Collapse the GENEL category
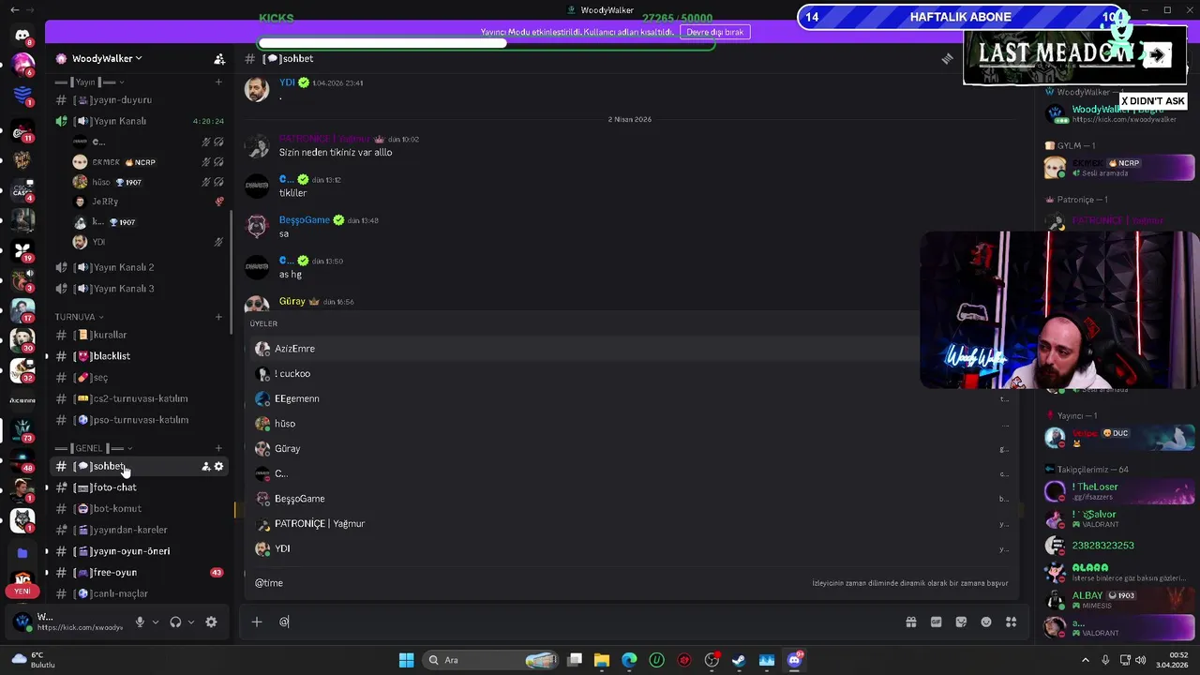1200x675 pixels. pos(94,448)
